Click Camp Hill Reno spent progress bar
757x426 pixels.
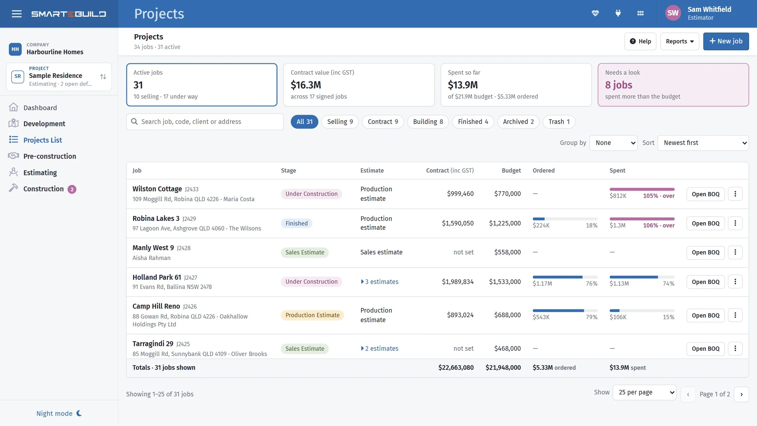tap(642, 311)
